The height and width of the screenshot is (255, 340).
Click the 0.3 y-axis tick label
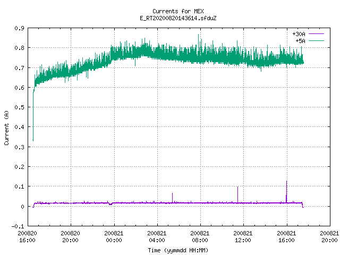pyautogui.click(x=19, y=147)
